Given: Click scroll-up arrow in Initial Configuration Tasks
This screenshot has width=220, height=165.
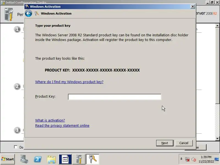Looking at the screenshot, I should [217, 26].
